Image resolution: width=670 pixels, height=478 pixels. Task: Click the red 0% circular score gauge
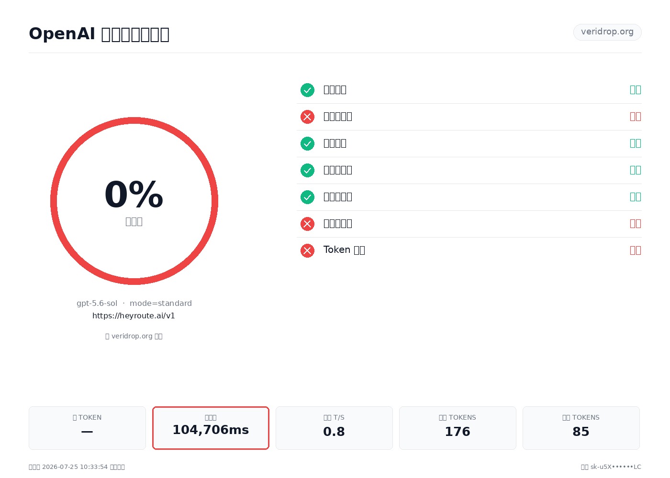click(x=134, y=201)
